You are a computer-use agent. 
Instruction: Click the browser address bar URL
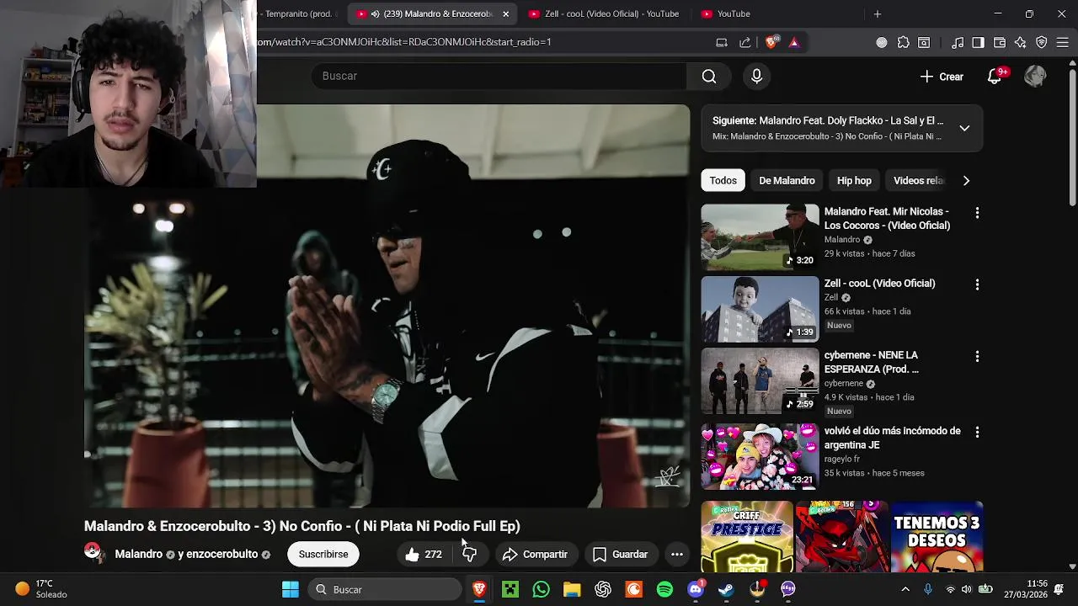click(x=404, y=42)
